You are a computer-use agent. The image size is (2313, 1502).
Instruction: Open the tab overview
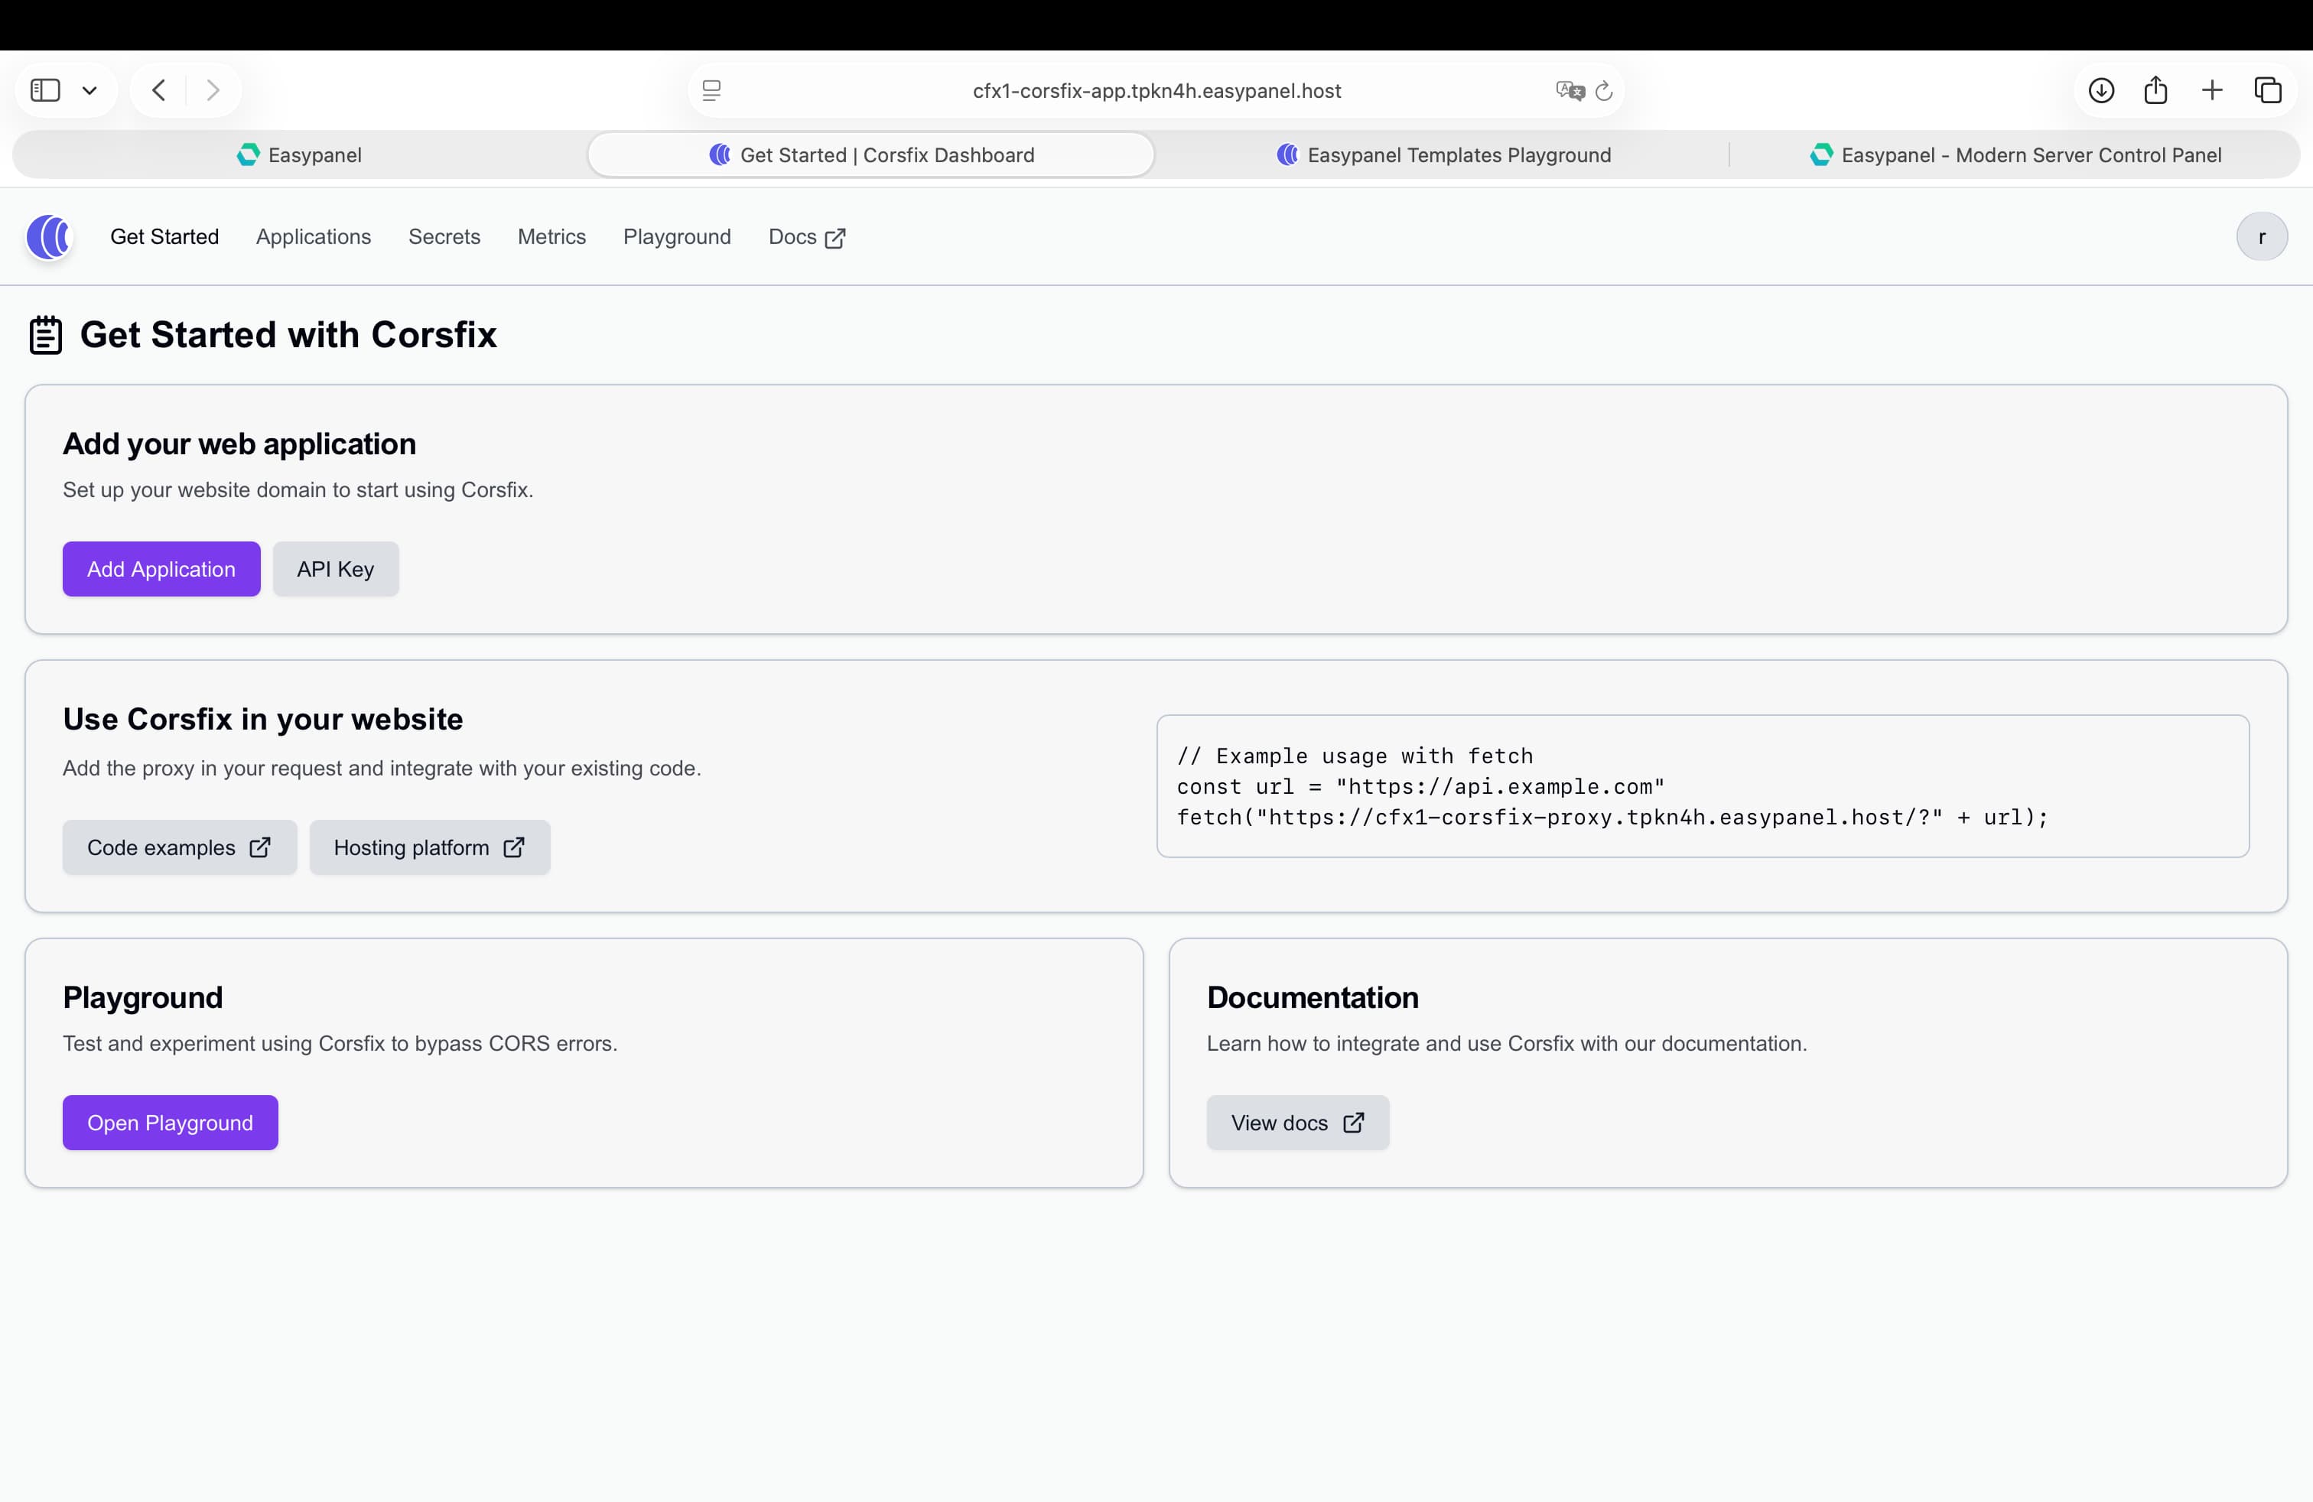(x=2269, y=89)
